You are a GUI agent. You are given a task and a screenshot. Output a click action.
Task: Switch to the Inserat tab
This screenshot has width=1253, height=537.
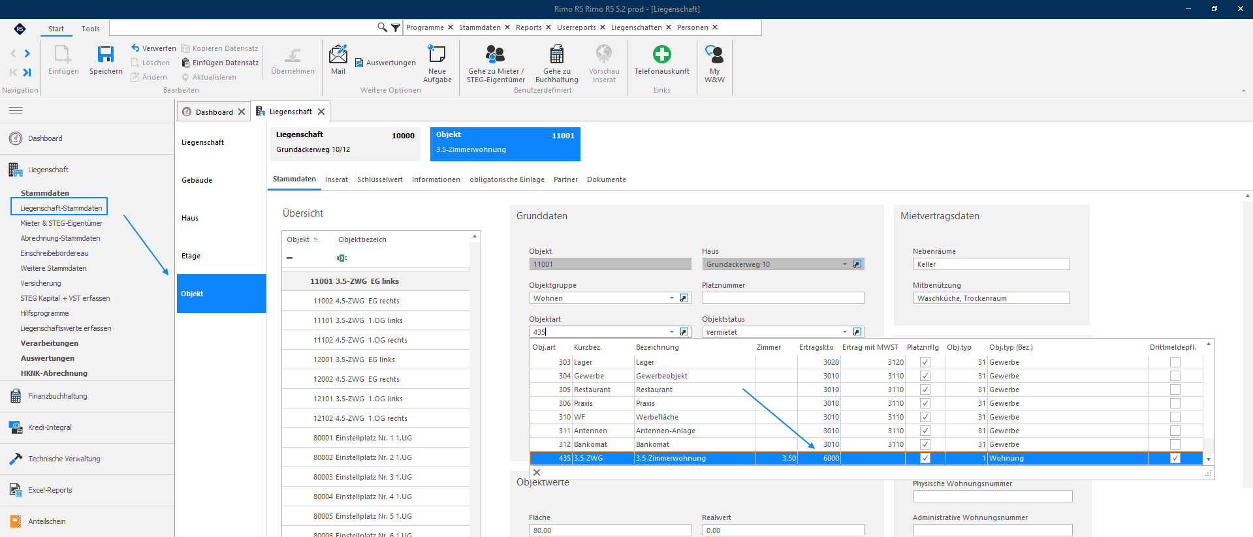[336, 179]
